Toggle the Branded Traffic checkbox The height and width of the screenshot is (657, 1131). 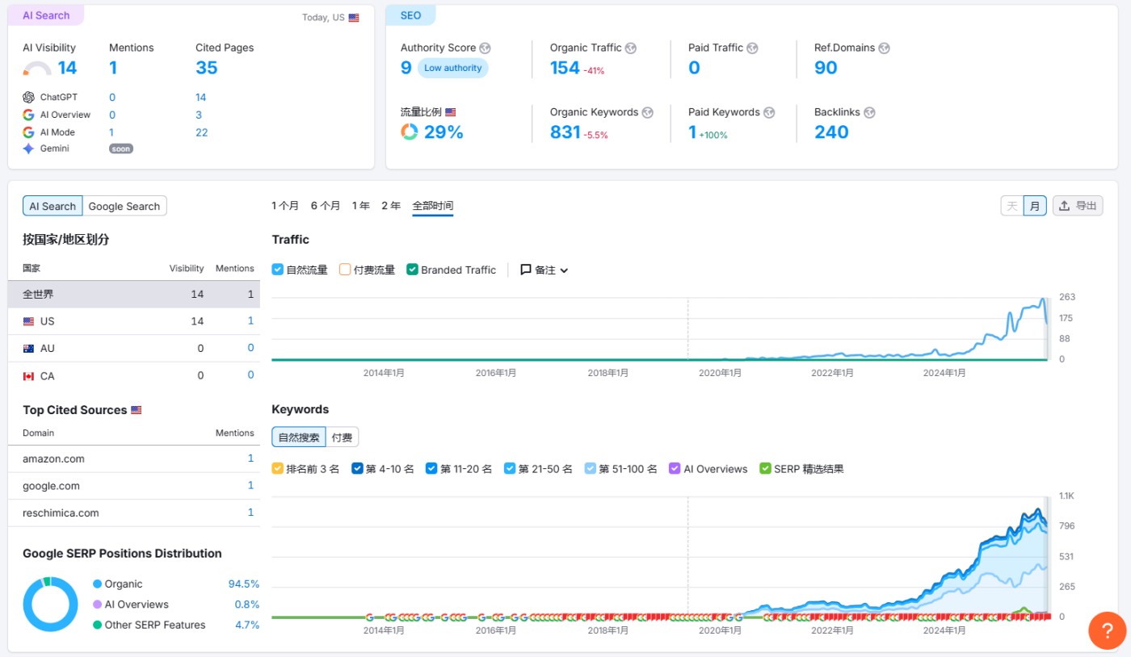click(x=413, y=270)
